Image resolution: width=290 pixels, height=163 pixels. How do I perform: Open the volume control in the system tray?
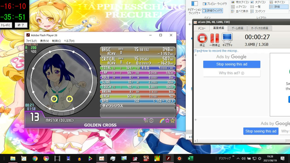(243, 158)
